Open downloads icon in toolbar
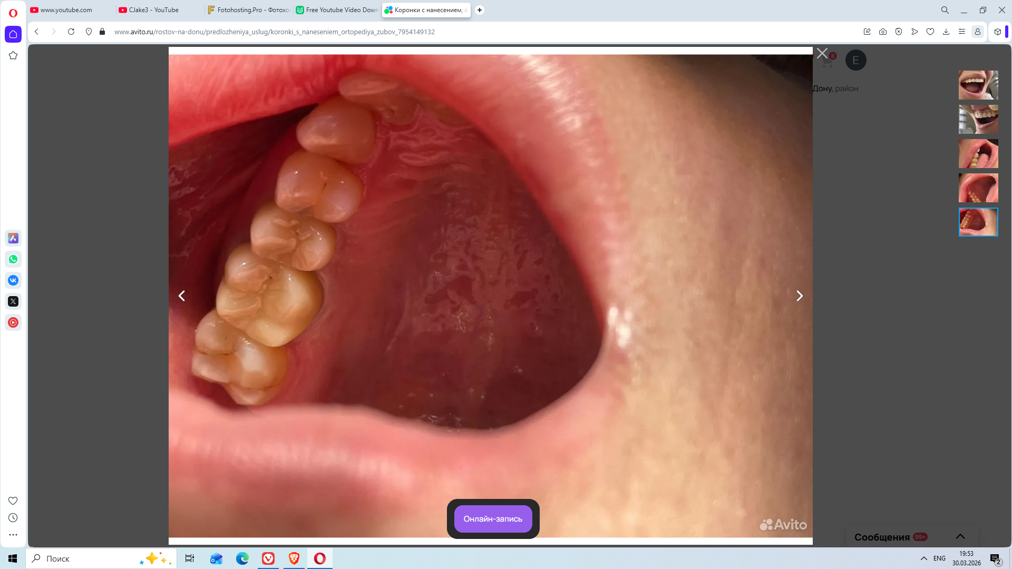 point(946,32)
